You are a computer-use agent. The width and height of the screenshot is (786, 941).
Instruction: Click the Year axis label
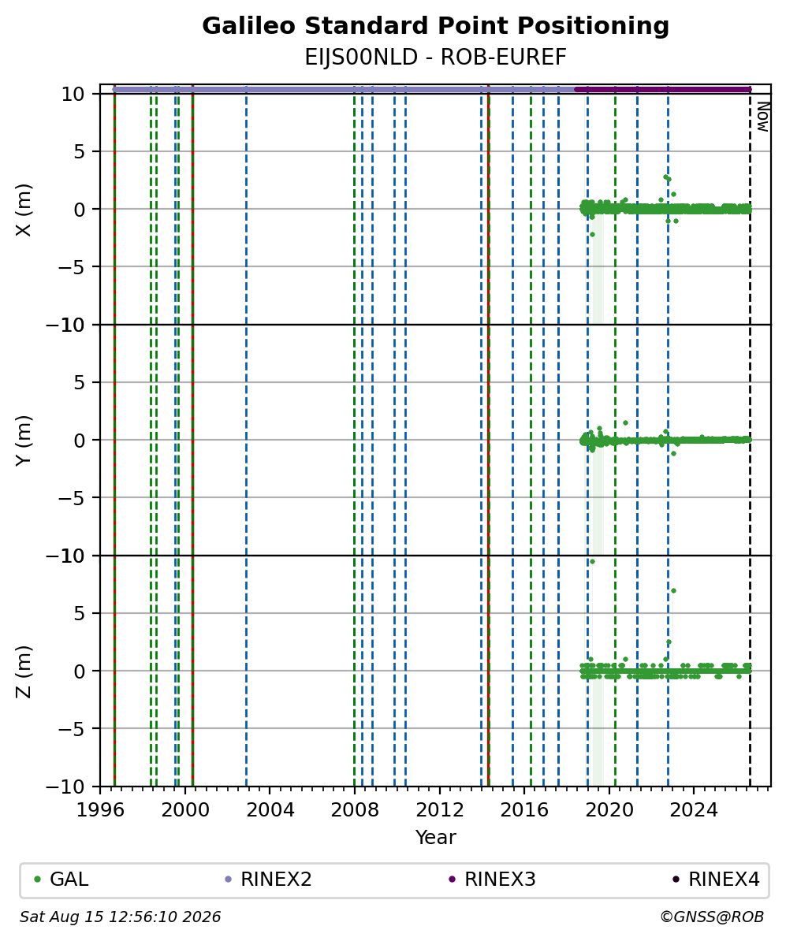[435, 837]
